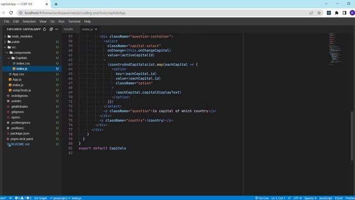Open the .prettierrc file
This screenshot has width=355, height=200.
point(17,128)
